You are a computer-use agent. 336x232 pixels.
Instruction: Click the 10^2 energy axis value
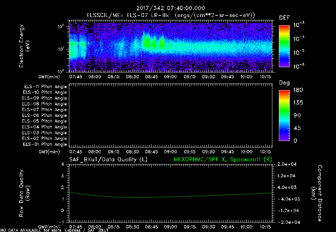pyautogui.click(x=61, y=27)
